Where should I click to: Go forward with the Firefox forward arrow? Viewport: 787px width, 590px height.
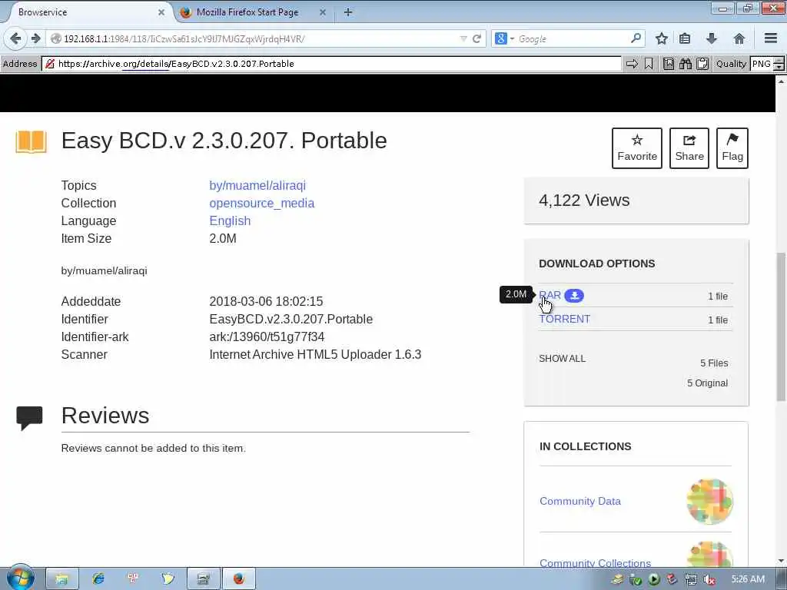coord(35,38)
